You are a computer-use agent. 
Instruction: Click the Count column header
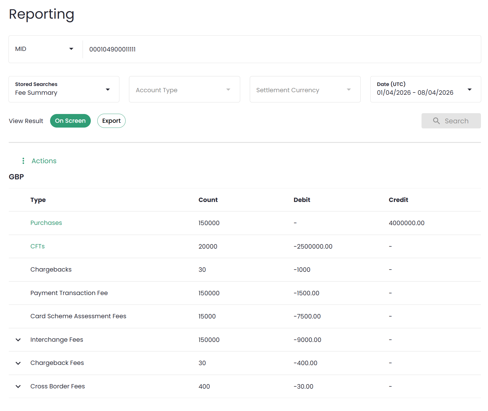208,200
